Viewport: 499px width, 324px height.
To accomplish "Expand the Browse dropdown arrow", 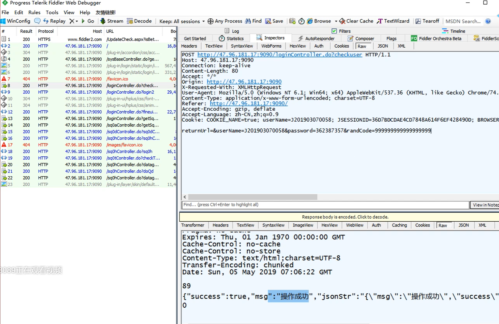I will point(336,21).
